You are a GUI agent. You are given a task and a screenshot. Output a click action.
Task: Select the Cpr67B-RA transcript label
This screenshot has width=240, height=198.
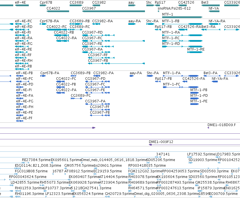point(49,21)
